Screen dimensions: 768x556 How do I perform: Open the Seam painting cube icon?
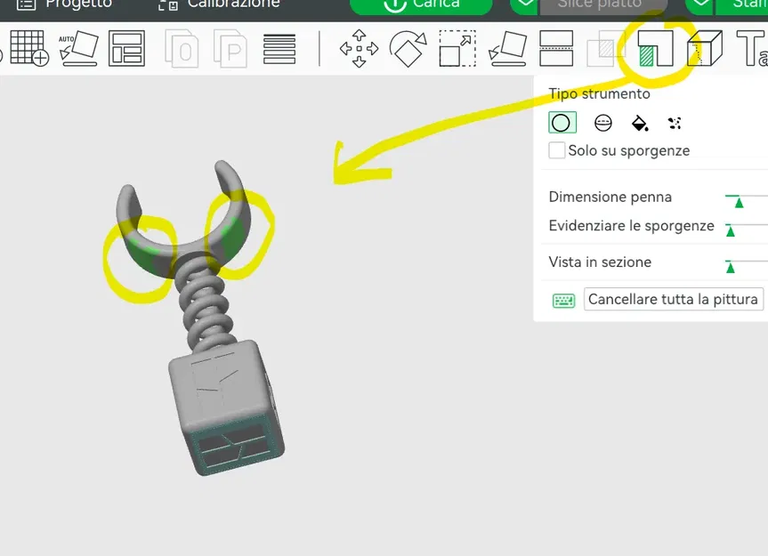tap(704, 48)
